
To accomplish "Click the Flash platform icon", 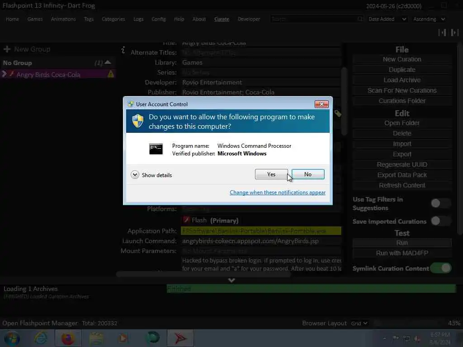I will [186, 220].
